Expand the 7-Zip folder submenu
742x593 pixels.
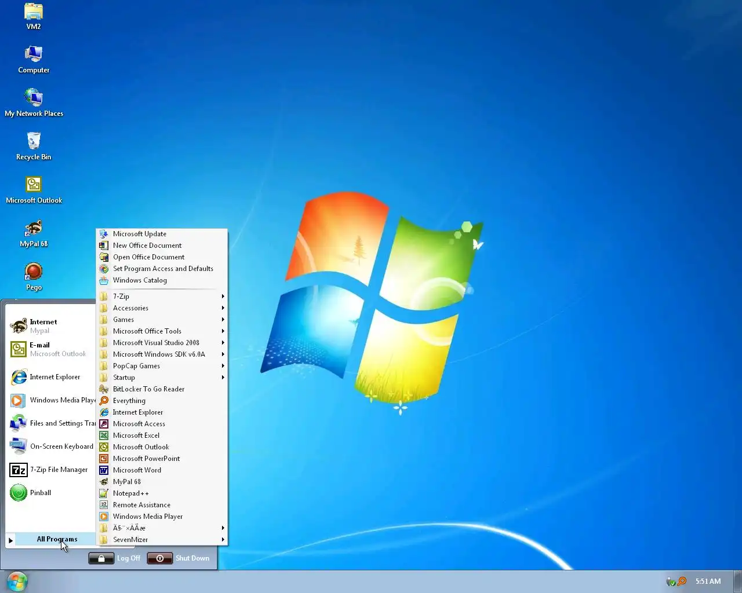point(162,296)
